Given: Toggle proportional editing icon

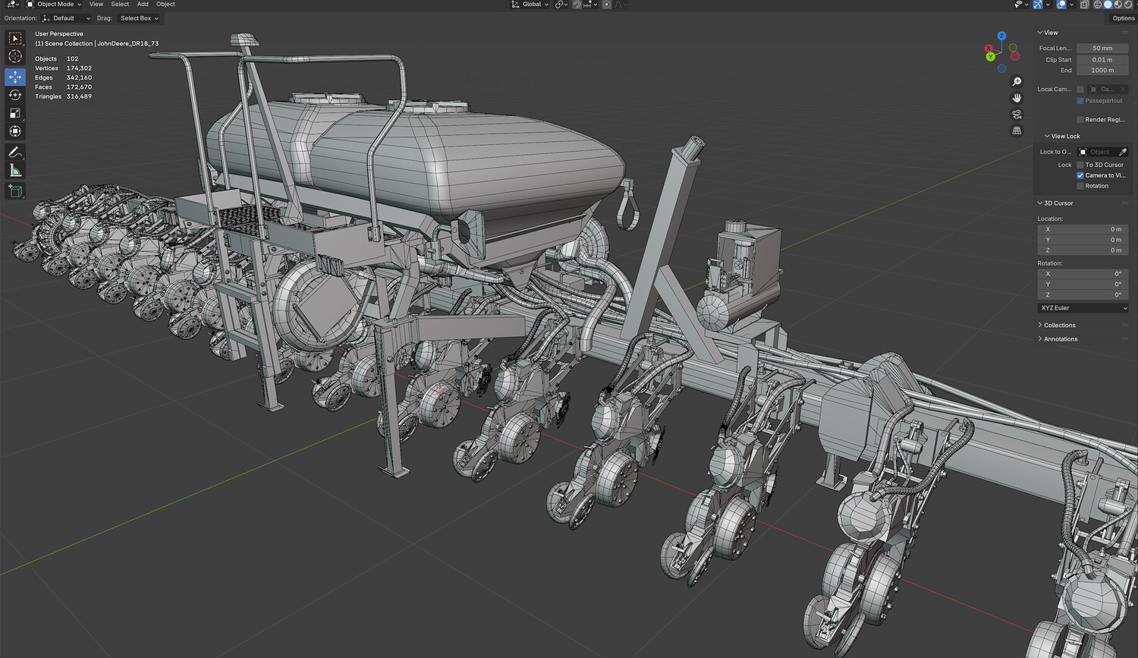Looking at the screenshot, I should [606, 5].
